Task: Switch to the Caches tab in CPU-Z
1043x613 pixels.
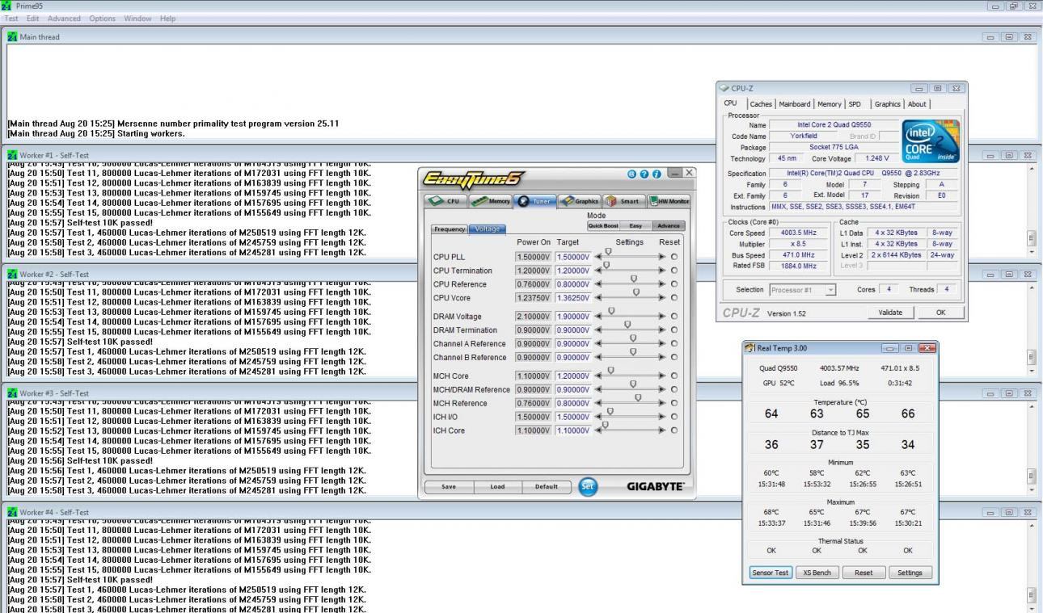Action: coord(761,103)
